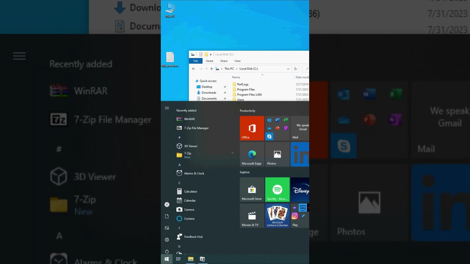470x264 pixels.
Task: Open the Power options in Start rail
Action: tap(167, 252)
